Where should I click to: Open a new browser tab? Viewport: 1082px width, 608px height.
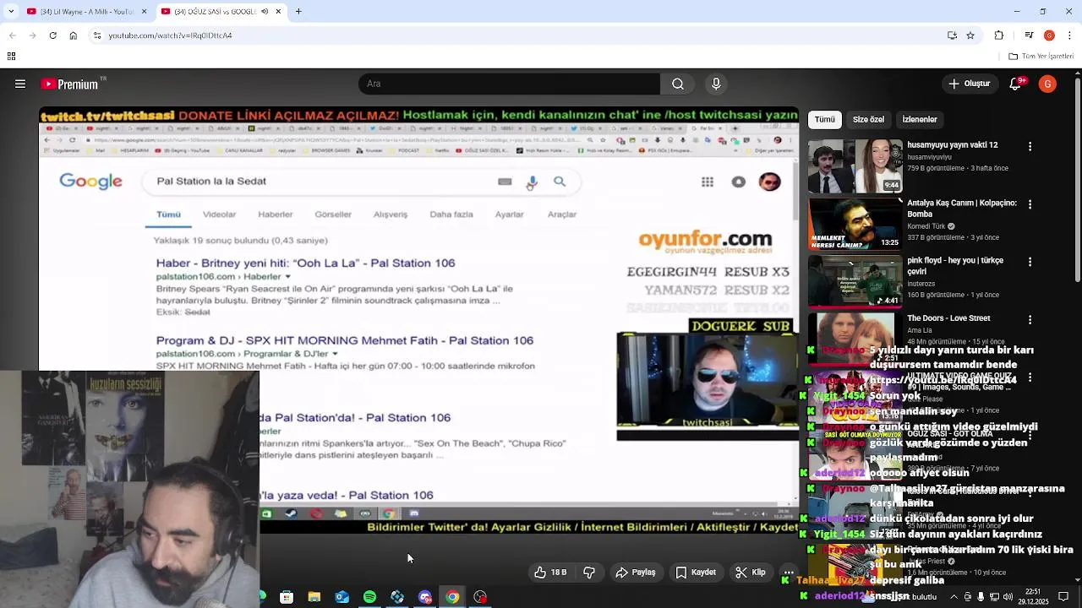[298, 12]
